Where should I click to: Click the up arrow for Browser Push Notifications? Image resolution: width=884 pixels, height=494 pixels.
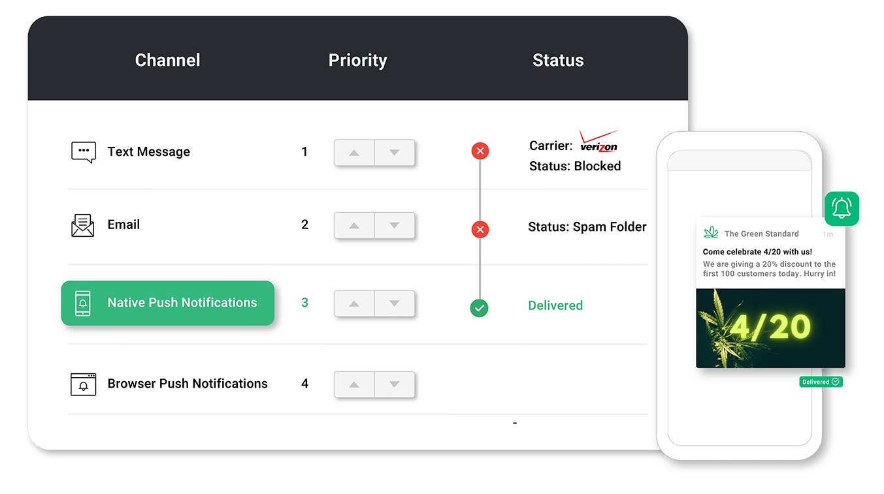click(x=353, y=384)
